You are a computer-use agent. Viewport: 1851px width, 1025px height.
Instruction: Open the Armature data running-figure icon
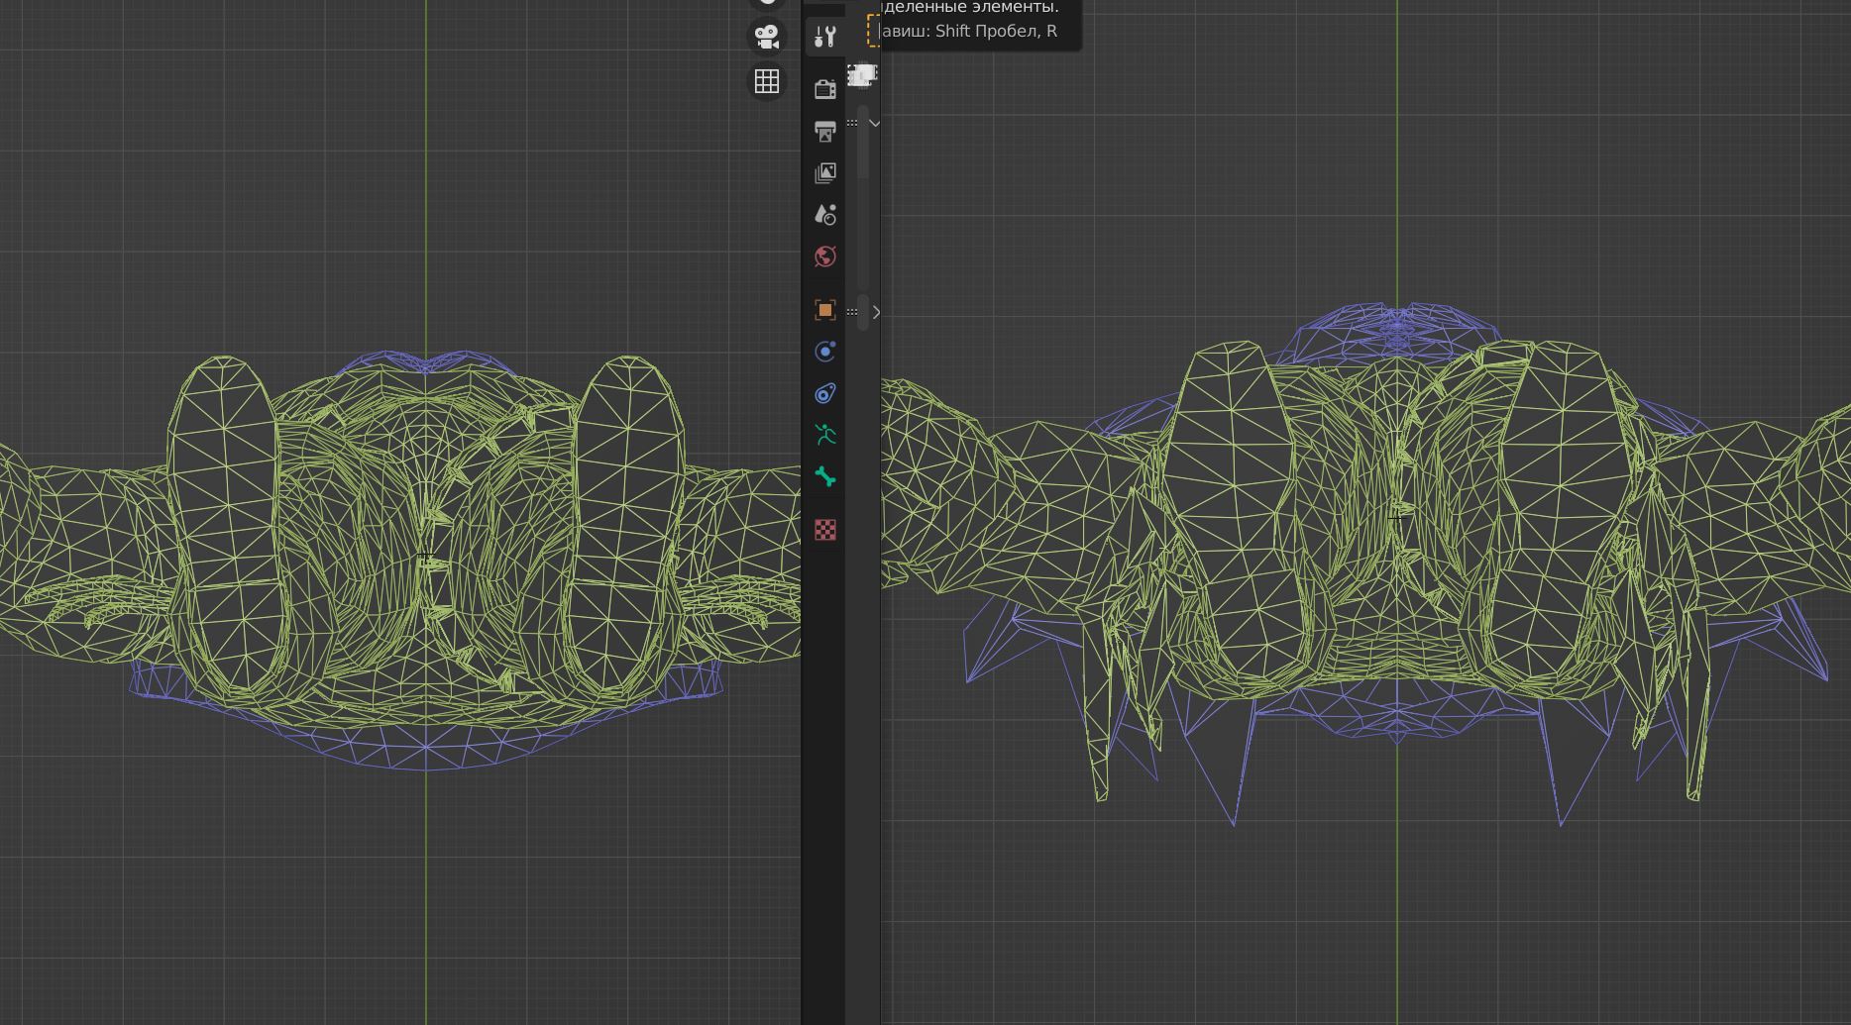click(824, 435)
